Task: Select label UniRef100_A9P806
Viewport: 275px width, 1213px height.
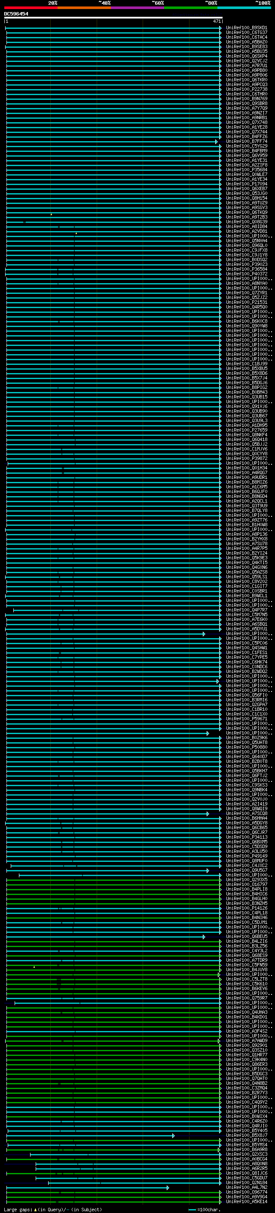Action: 246,75
